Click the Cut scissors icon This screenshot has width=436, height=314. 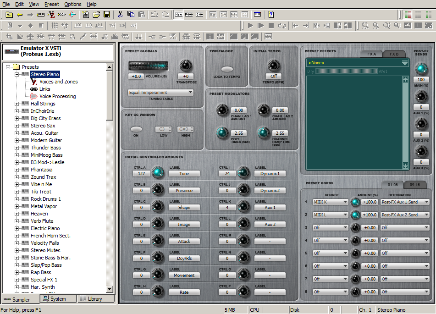(x=120, y=14)
